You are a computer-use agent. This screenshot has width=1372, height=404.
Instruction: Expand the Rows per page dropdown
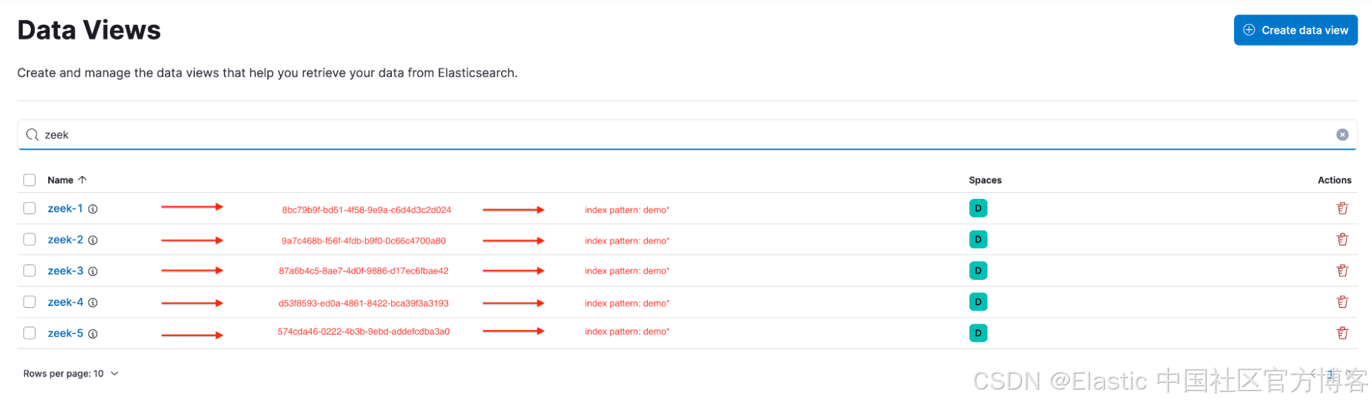click(71, 374)
